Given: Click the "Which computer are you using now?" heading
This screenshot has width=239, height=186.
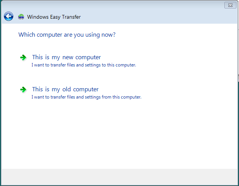Looking at the screenshot, I should tap(67, 35).
